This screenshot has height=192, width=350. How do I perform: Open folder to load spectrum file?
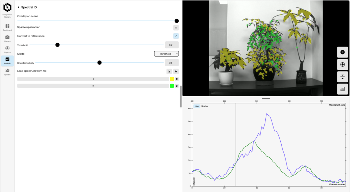click(x=176, y=71)
